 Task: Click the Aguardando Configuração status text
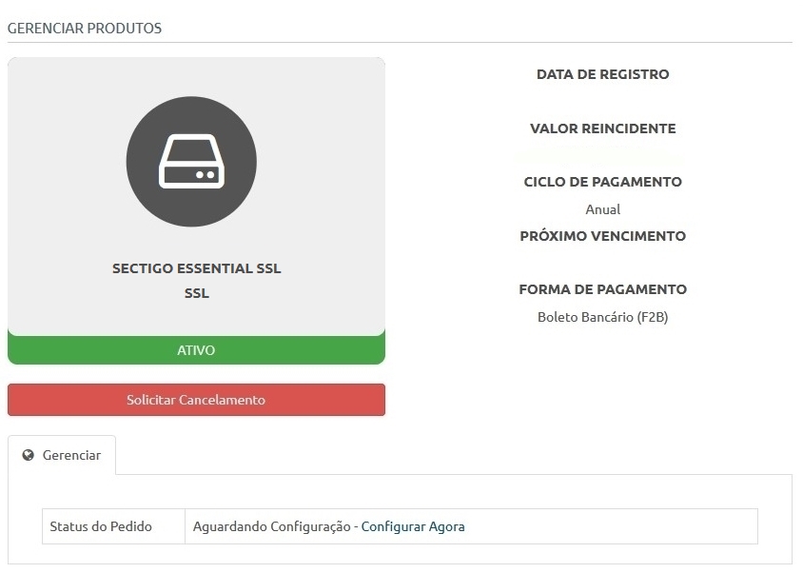click(271, 526)
